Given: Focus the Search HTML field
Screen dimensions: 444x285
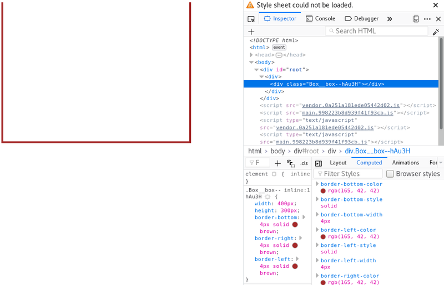Looking at the screenshot, I should pyautogui.click(x=377, y=31).
